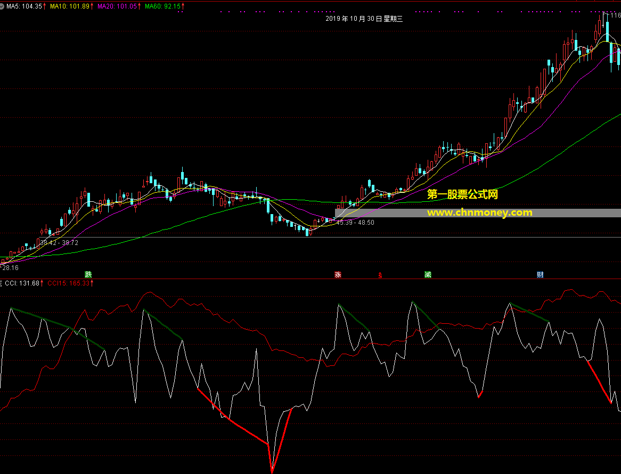Click the indicator dropdown circle before MA5
The image size is (621, 474).
point(1,6)
